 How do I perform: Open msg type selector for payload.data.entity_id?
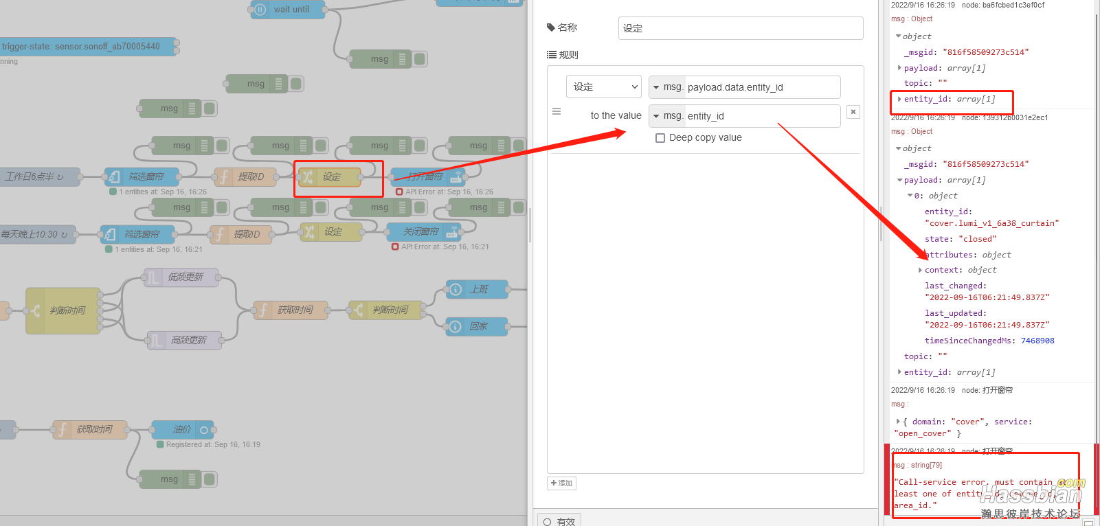(x=667, y=87)
